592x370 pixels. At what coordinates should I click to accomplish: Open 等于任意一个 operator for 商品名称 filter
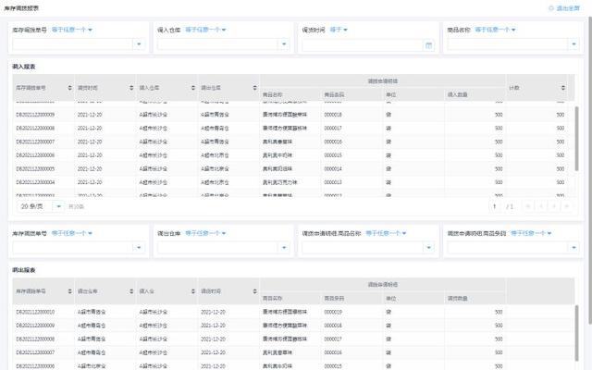click(495, 30)
